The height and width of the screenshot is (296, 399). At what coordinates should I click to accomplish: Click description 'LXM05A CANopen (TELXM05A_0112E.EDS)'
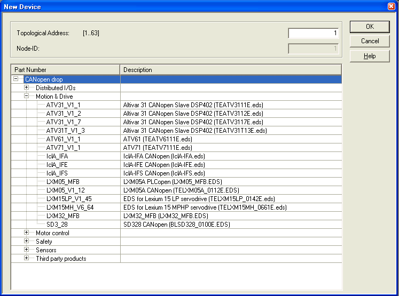[x=181, y=190]
